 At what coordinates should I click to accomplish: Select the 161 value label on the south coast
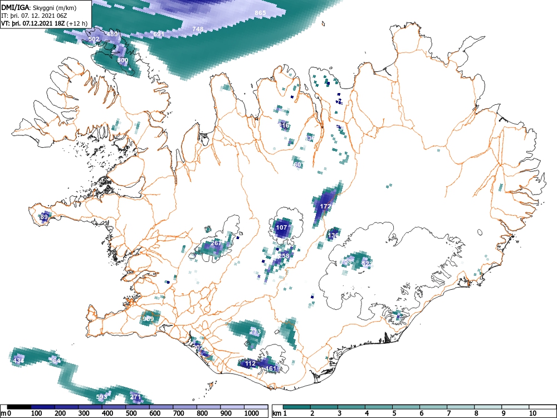tap(271, 368)
